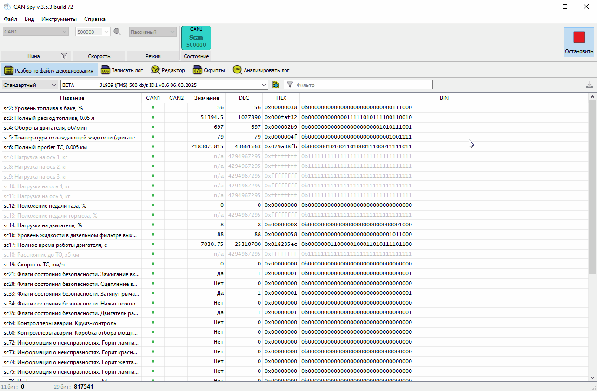Image resolution: width=597 pixels, height=391 pixels.
Task: Click the Название column header
Action: [x=72, y=98]
